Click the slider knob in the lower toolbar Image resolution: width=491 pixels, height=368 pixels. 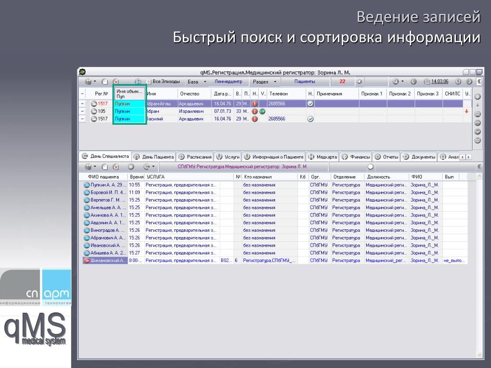(371, 167)
